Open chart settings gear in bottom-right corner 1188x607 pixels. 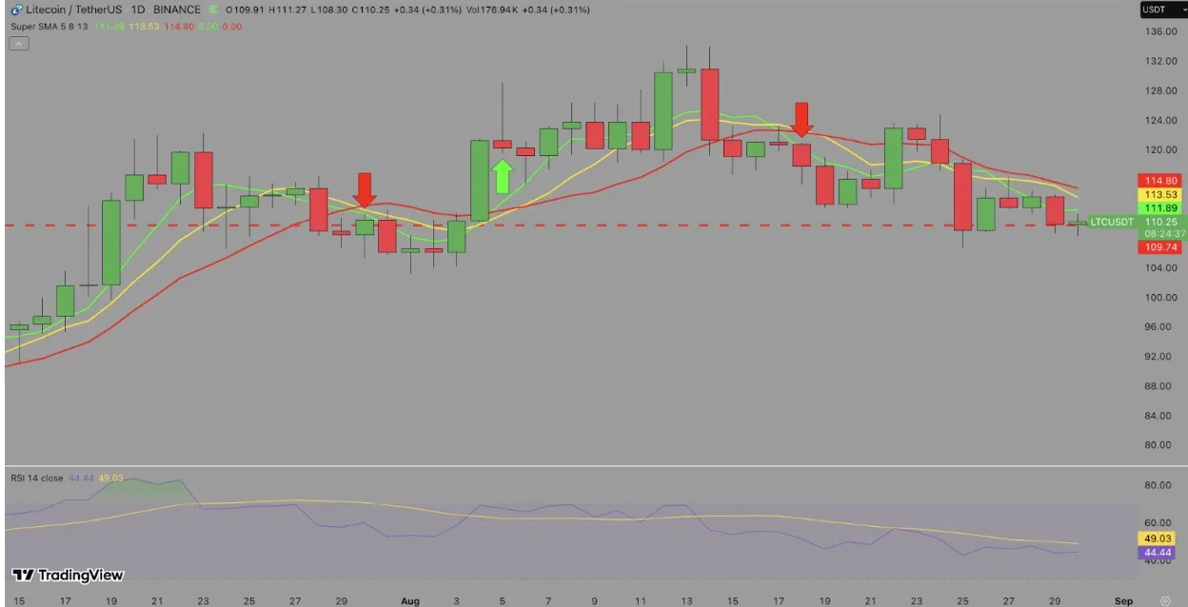1165,600
